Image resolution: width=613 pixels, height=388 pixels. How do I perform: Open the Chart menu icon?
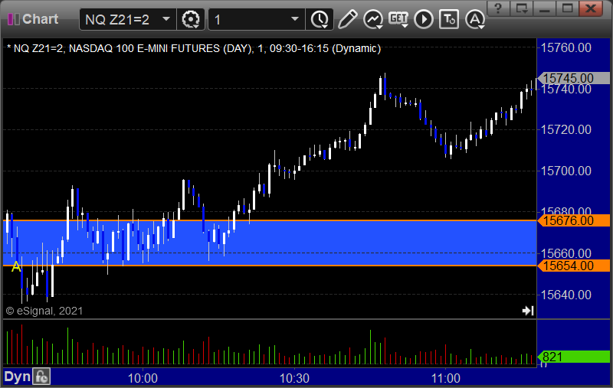click(x=13, y=19)
